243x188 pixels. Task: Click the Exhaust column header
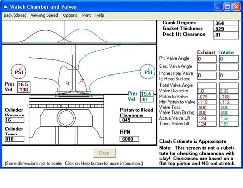(x=206, y=52)
